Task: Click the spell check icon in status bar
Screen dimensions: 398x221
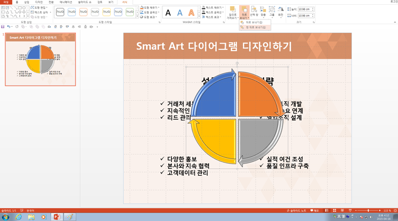Action: [x=22, y=210]
